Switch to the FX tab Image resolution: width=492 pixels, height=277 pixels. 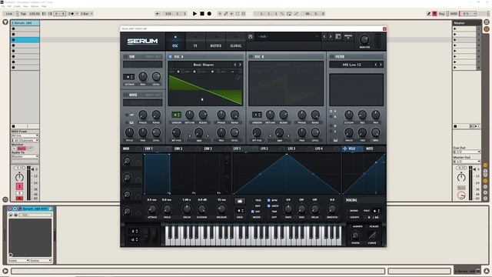click(195, 41)
